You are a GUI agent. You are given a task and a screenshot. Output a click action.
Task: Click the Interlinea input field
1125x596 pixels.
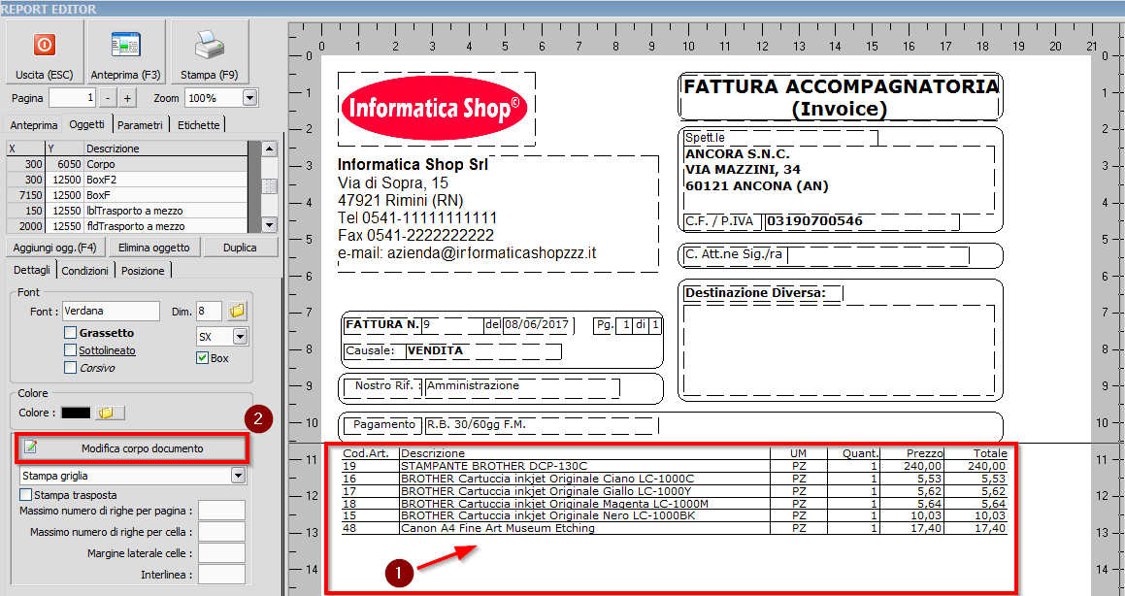tap(221, 575)
